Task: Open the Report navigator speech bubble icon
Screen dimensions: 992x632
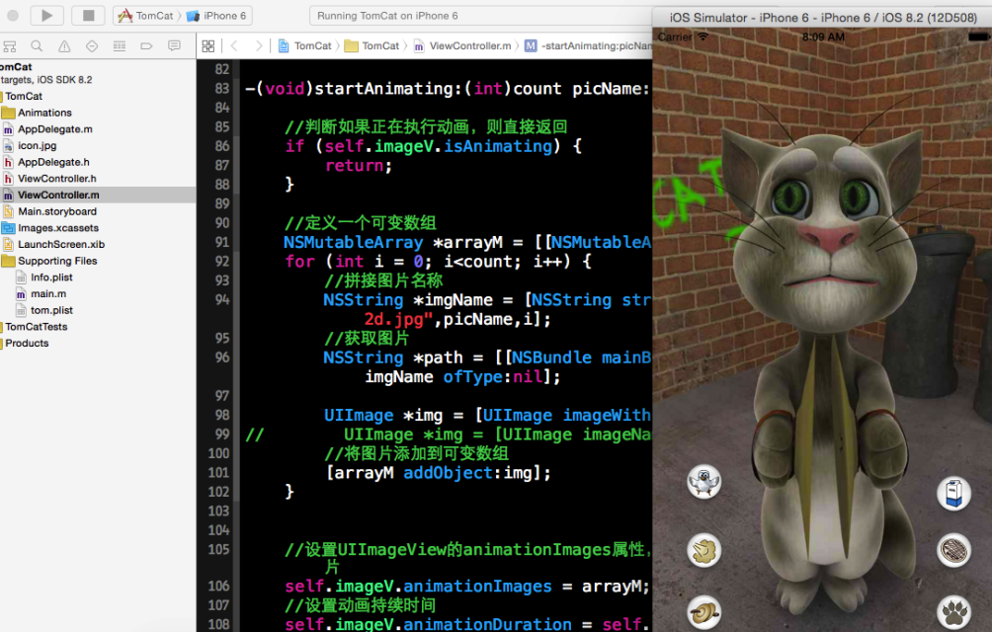Action: click(x=174, y=45)
